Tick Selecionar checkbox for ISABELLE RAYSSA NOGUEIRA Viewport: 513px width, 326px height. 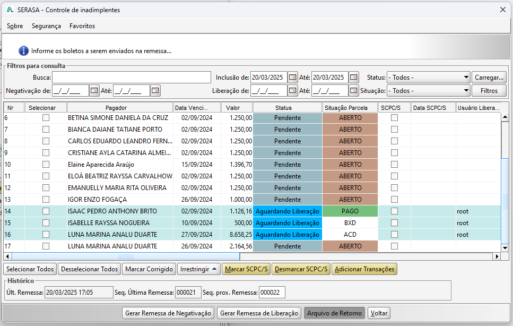click(46, 223)
